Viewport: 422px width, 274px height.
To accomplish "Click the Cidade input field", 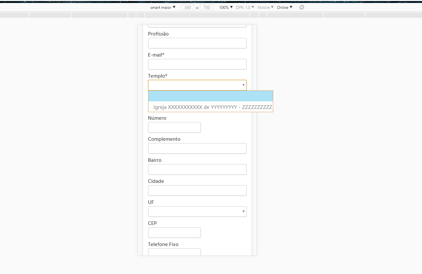I will 197,190.
